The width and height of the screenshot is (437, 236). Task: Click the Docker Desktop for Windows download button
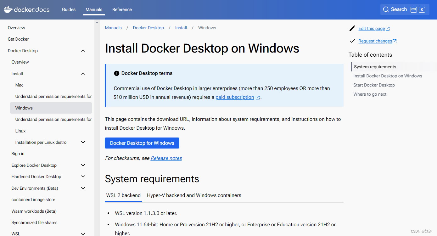pyautogui.click(x=142, y=143)
